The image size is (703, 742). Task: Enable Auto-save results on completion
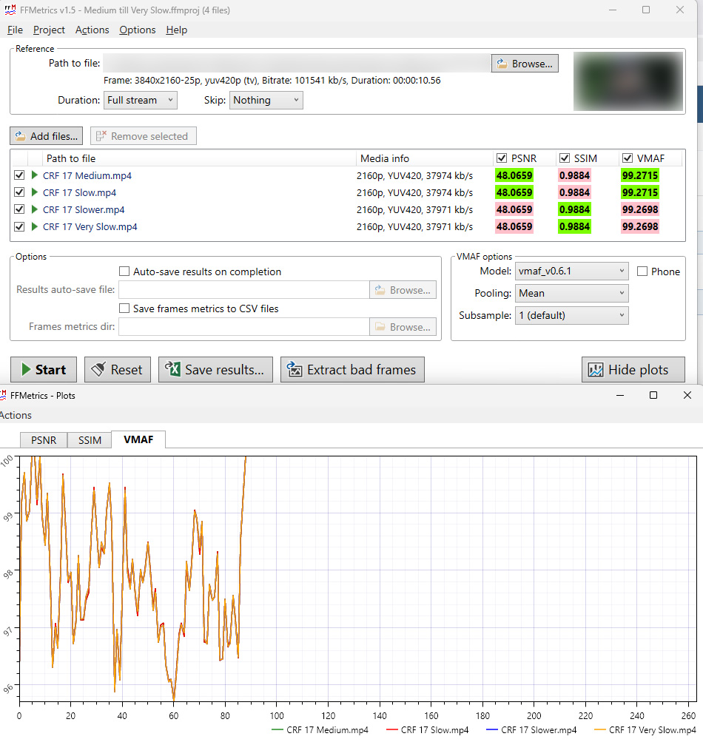(x=125, y=271)
